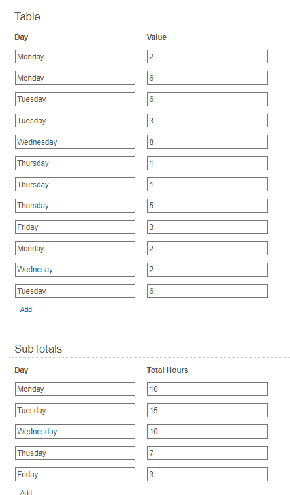
Task: Focus Wednesday day field in SubTotals
Action: pos(75,432)
